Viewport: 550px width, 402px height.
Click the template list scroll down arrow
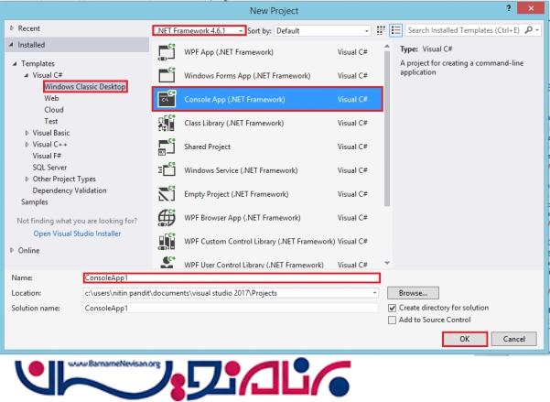(x=387, y=263)
